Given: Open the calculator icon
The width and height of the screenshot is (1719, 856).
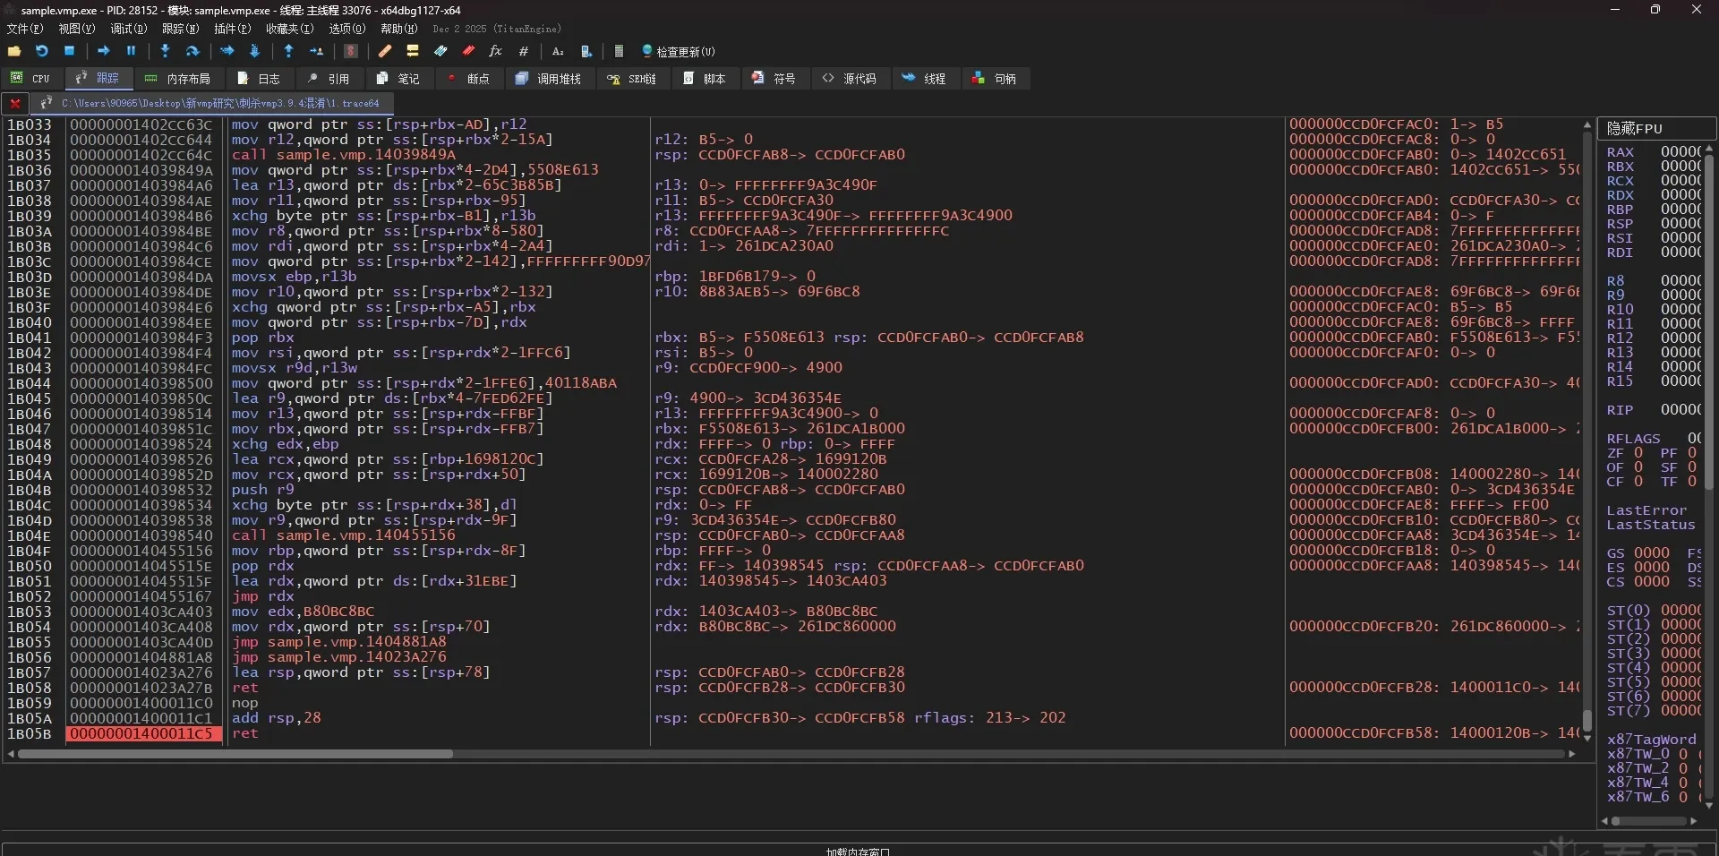Looking at the screenshot, I should [x=619, y=51].
